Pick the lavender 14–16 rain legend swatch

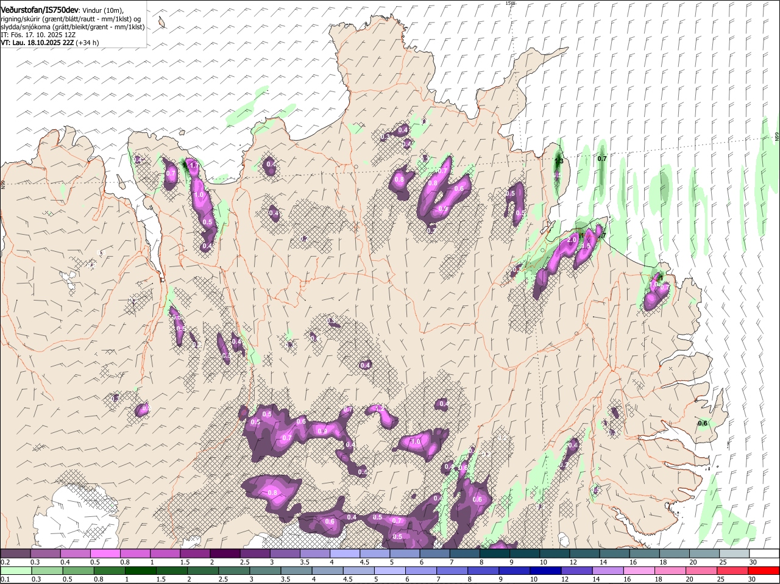[x=609, y=571]
